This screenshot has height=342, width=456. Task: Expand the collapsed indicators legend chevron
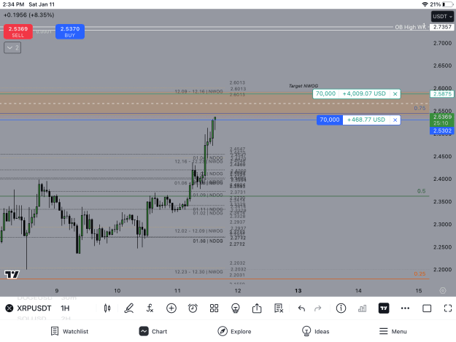click(12, 47)
